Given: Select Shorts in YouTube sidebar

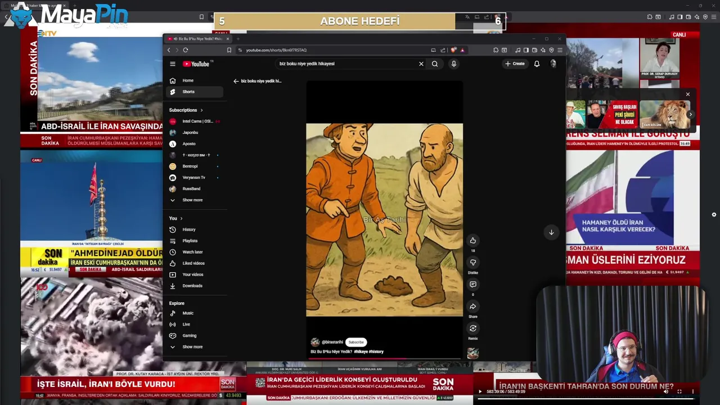Looking at the screenshot, I should pos(195,92).
